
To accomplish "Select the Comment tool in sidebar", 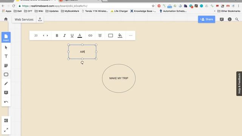I will [6, 93].
